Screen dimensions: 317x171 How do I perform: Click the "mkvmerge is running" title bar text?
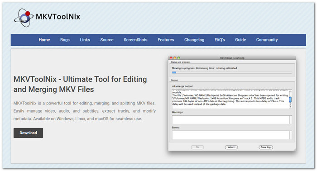[x=232, y=58]
